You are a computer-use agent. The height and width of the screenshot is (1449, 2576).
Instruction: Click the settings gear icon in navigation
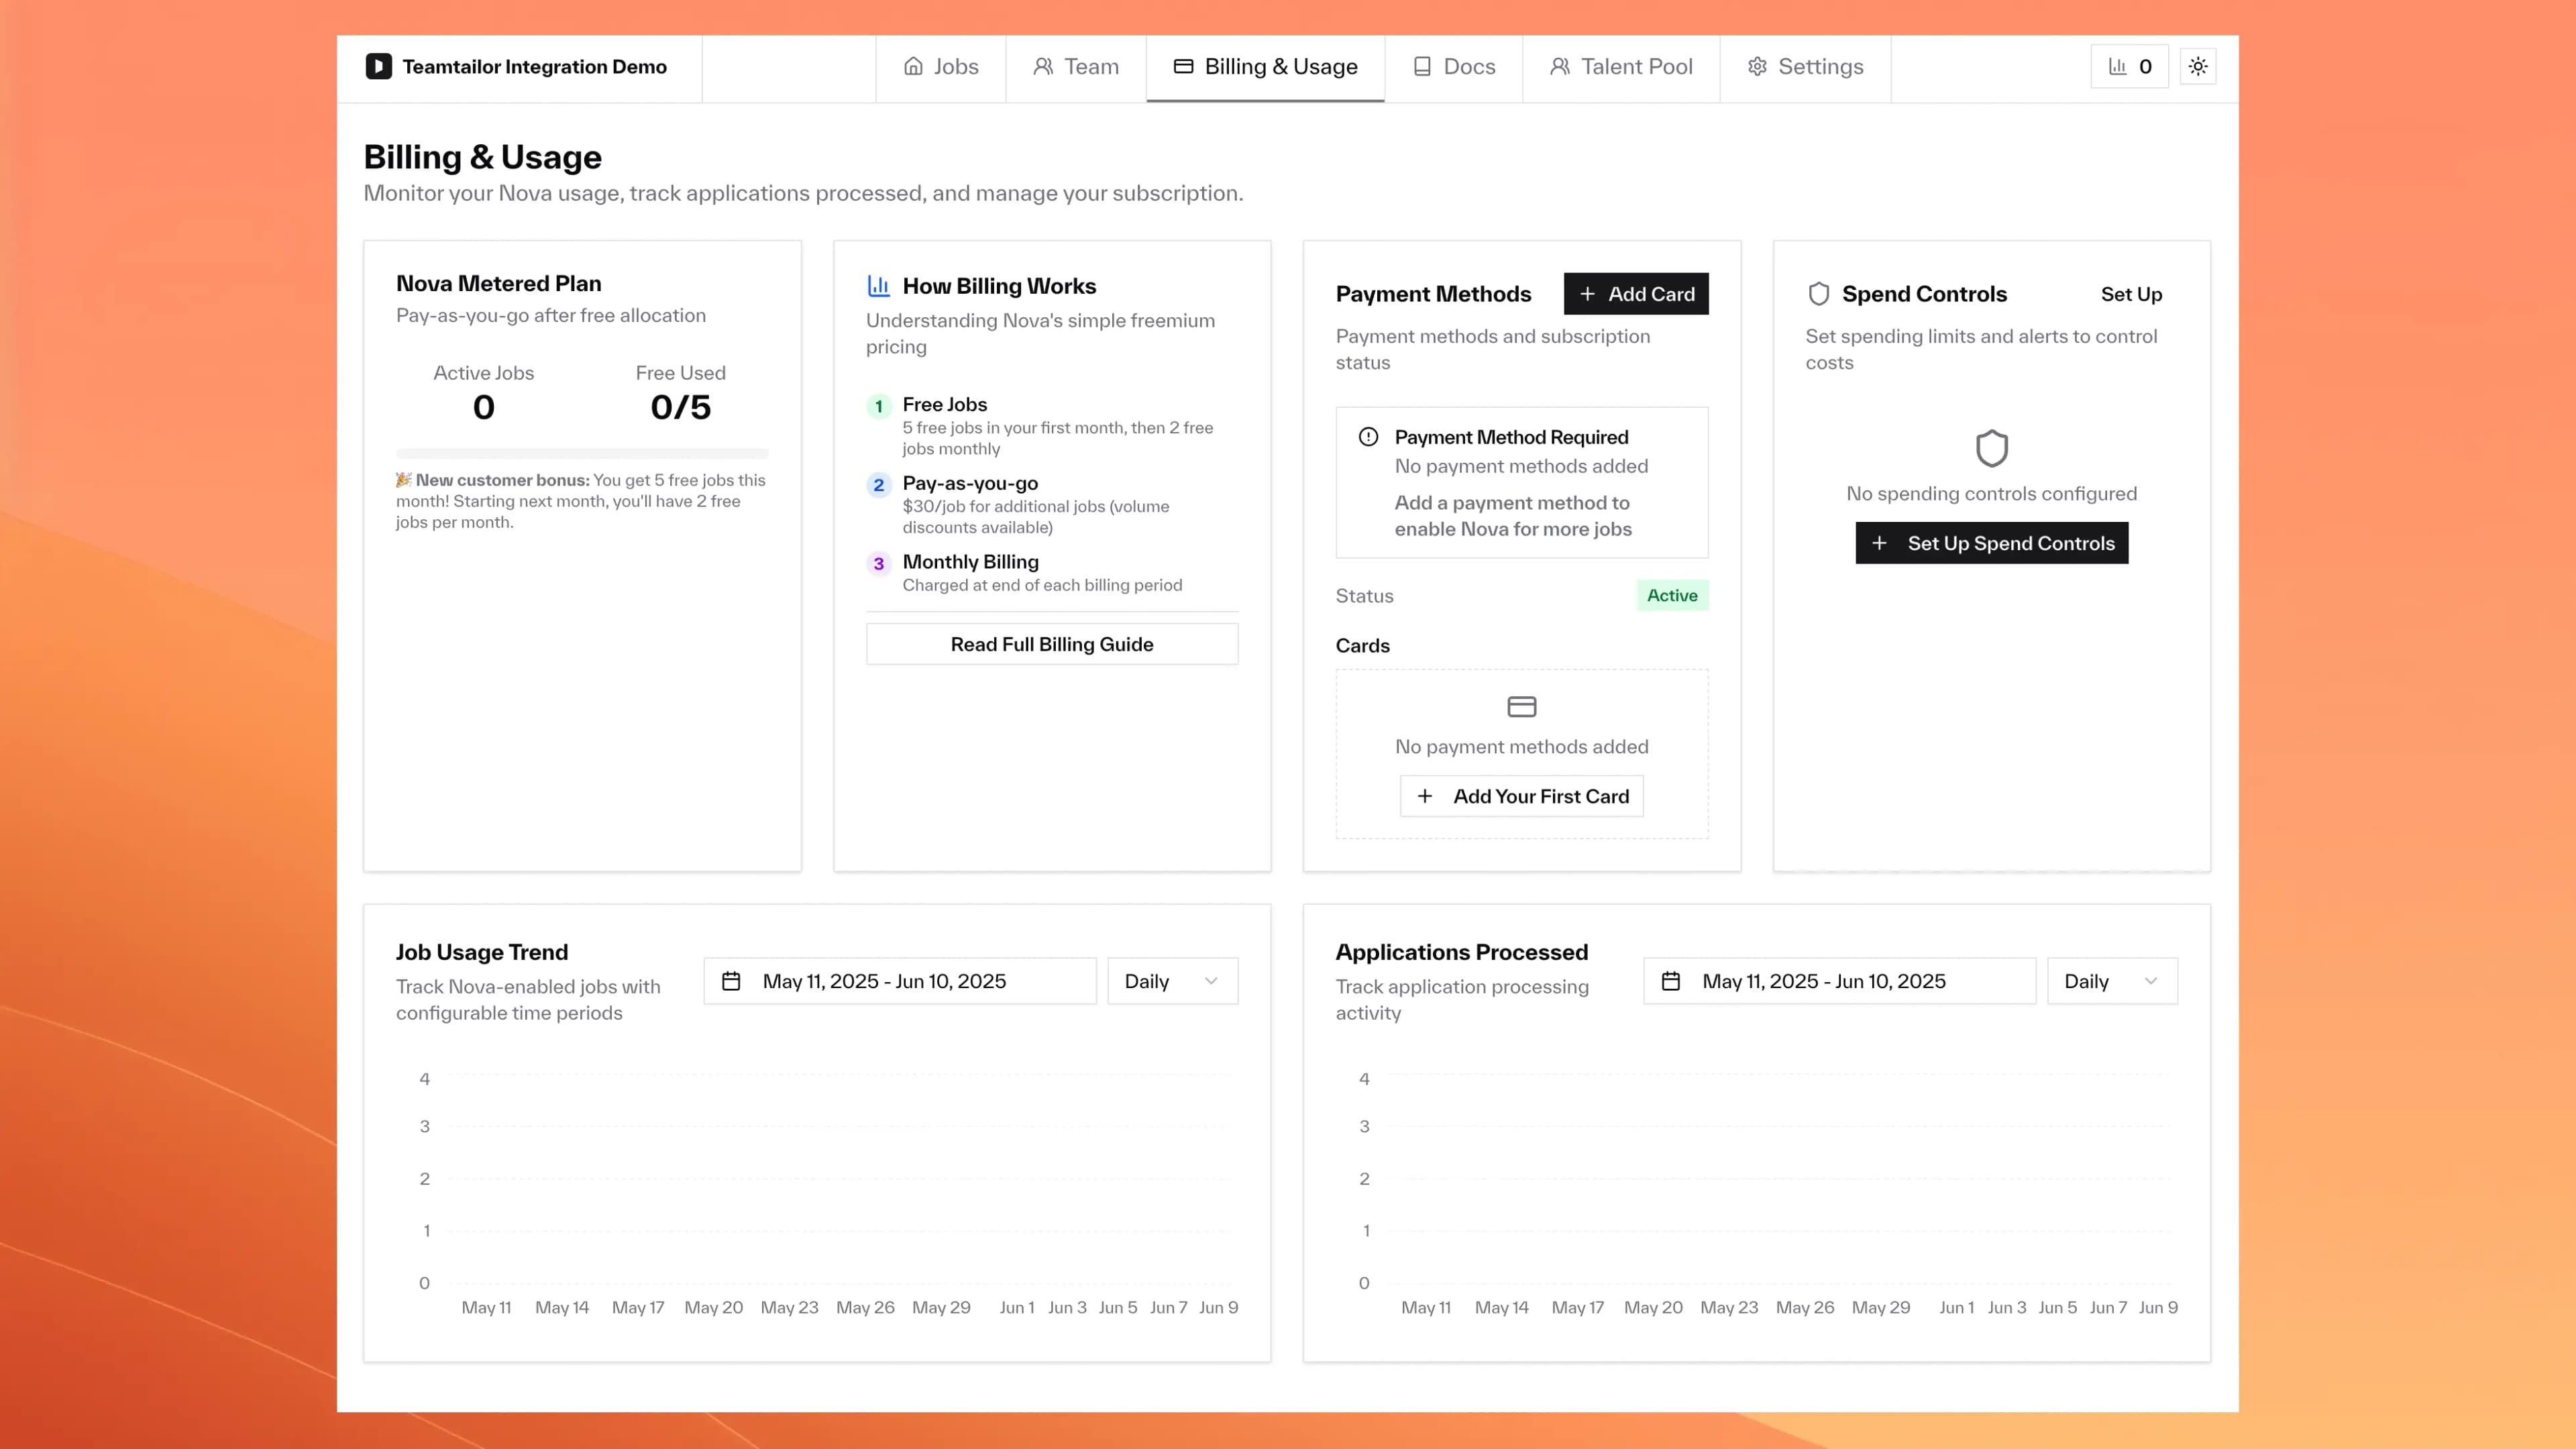tap(1757, 66)
